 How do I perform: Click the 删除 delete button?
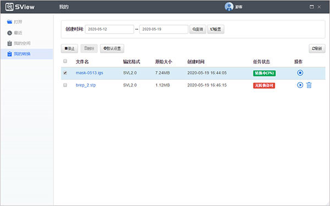(x=89, y=48)
